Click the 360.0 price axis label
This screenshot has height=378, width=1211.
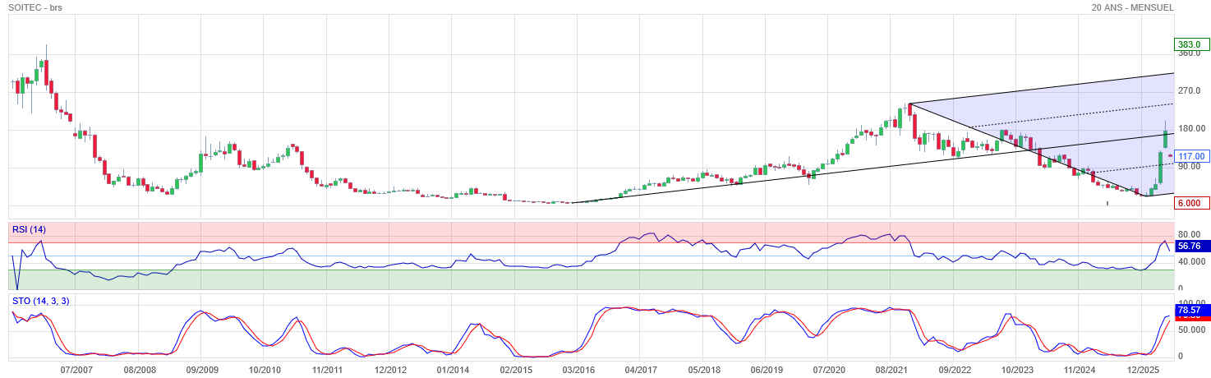[1190, 53]
